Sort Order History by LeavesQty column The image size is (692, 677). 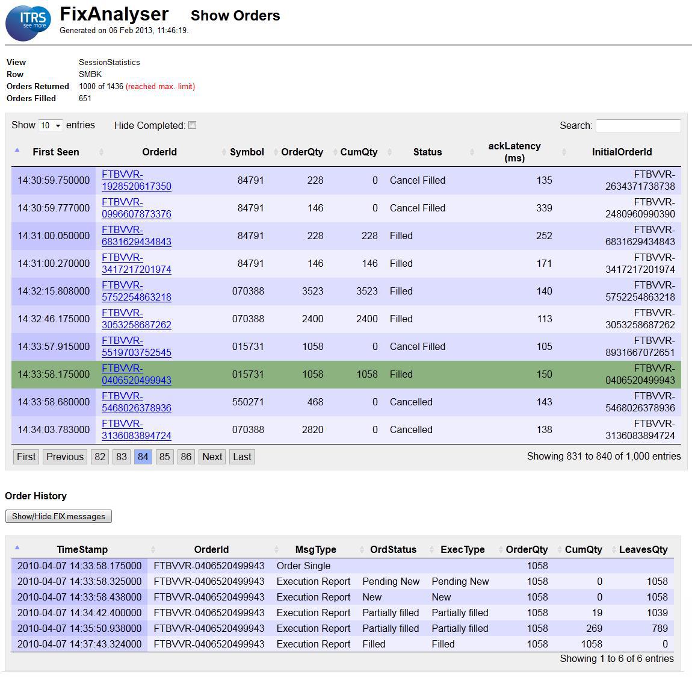point(643,549)
